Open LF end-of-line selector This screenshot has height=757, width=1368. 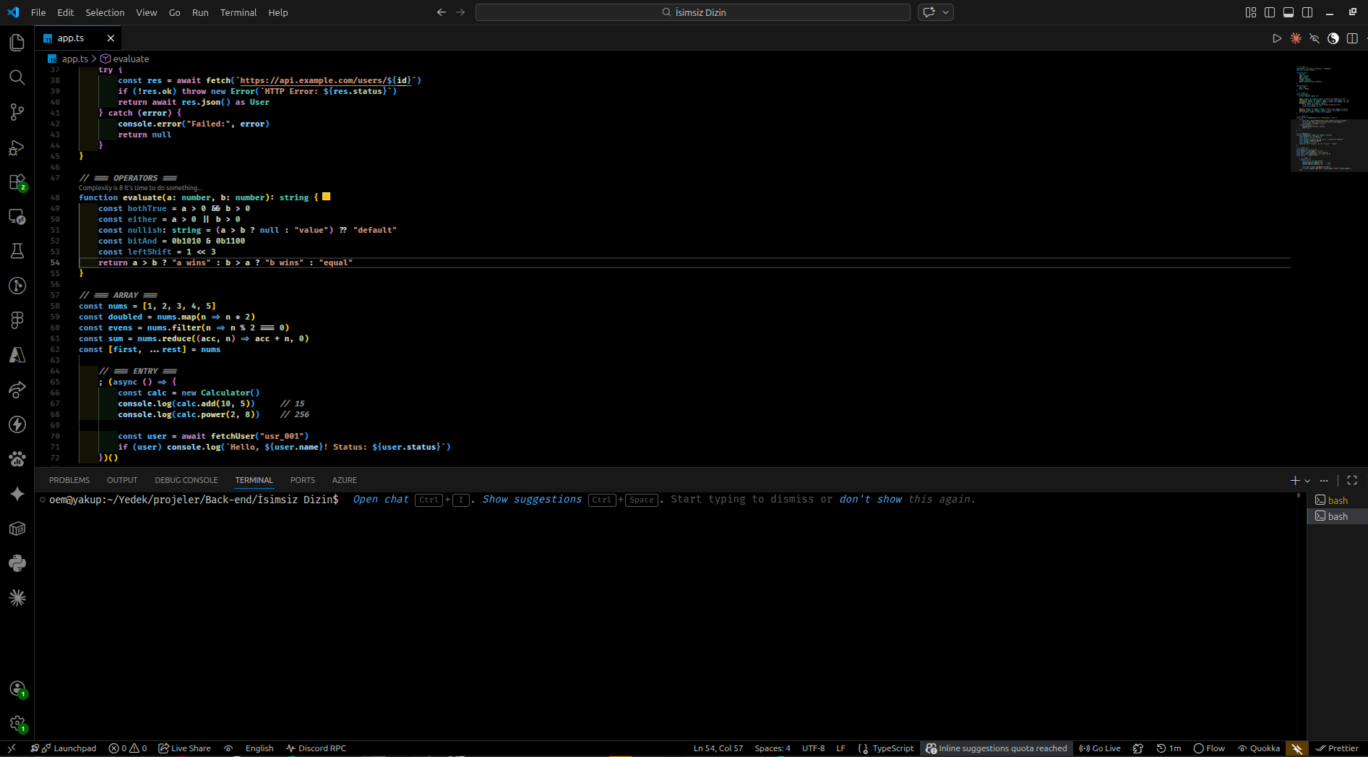coord(840,748)
